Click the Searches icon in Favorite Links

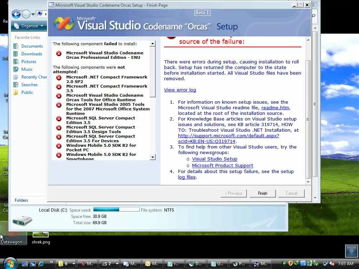16,85
